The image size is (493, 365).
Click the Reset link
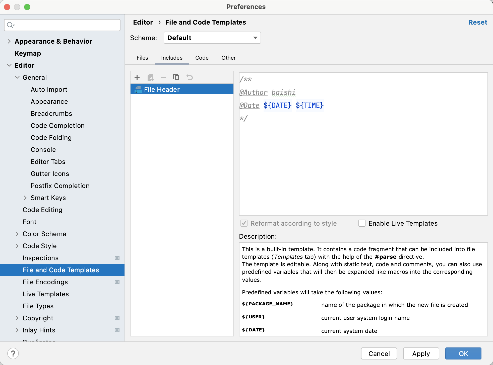(x=477, y=22)
